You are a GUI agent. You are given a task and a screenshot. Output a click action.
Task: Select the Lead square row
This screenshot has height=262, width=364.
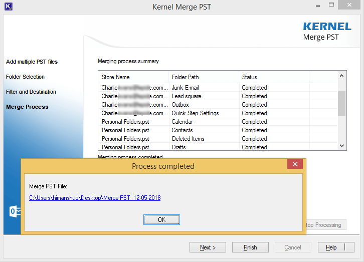coord(218,96)
